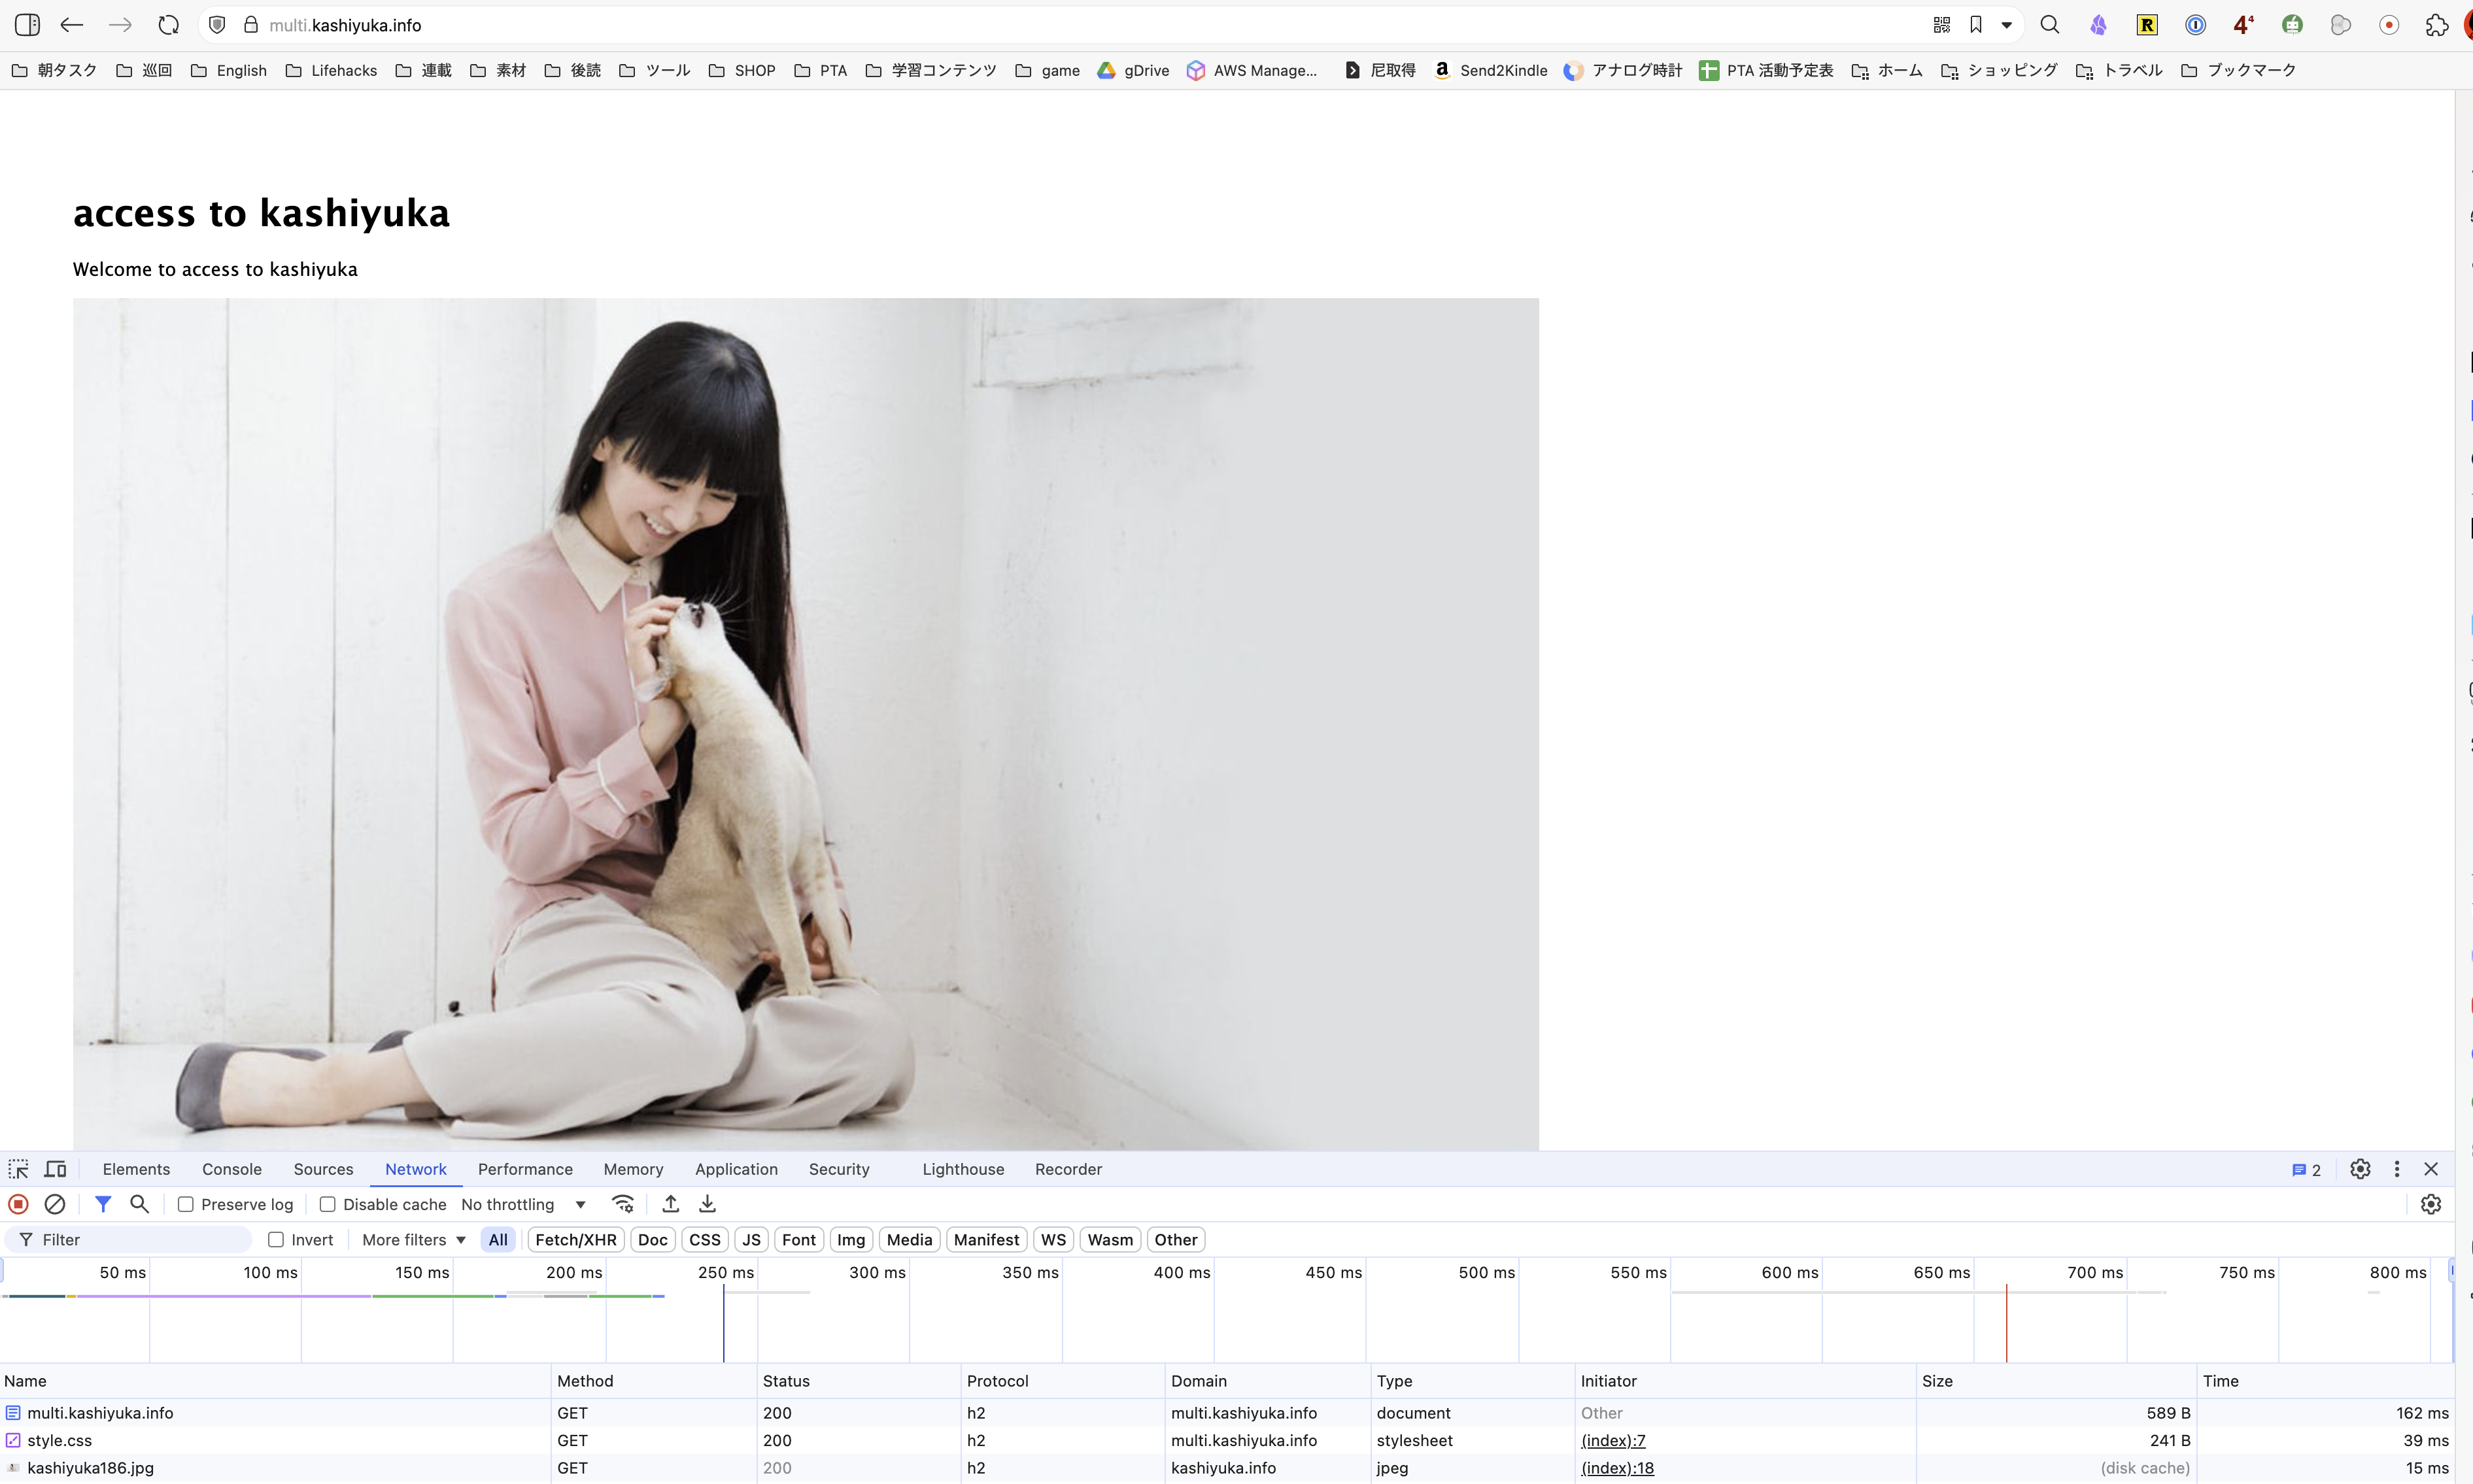Open the network request filter bar
Image resolution: width=2473 pixels, height=1484 pixels.
(x=103, y=1204)
